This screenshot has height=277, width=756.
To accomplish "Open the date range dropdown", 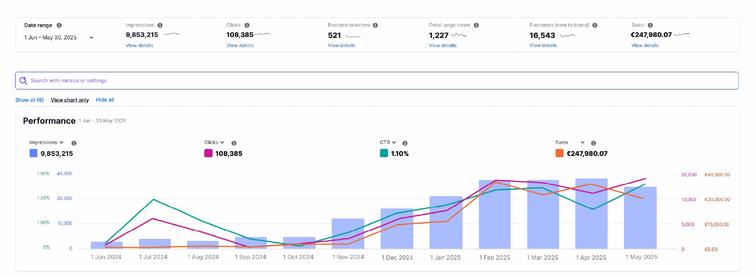I will [59, 37].
